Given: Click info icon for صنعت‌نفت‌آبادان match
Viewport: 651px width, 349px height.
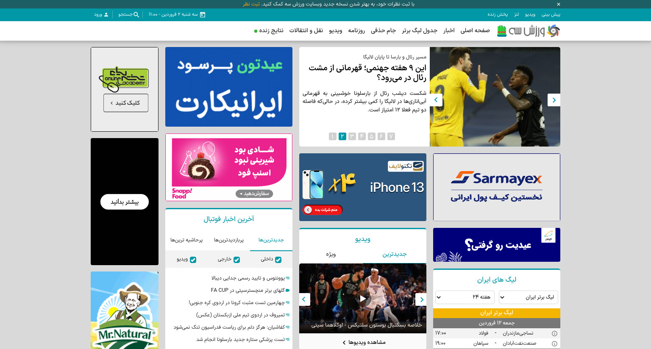Looking at the screenshot, I should coord(554,343).
